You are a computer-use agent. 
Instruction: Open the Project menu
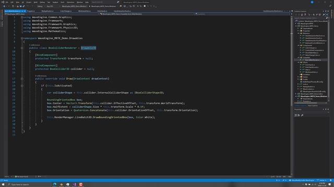[x=29, y=2]
